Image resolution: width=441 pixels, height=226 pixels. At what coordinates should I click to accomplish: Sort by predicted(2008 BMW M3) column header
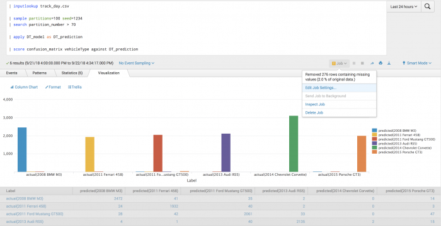tap(99, 191)
